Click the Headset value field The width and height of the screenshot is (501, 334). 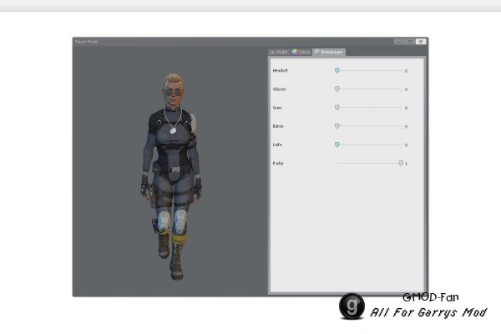coord(406,71)
